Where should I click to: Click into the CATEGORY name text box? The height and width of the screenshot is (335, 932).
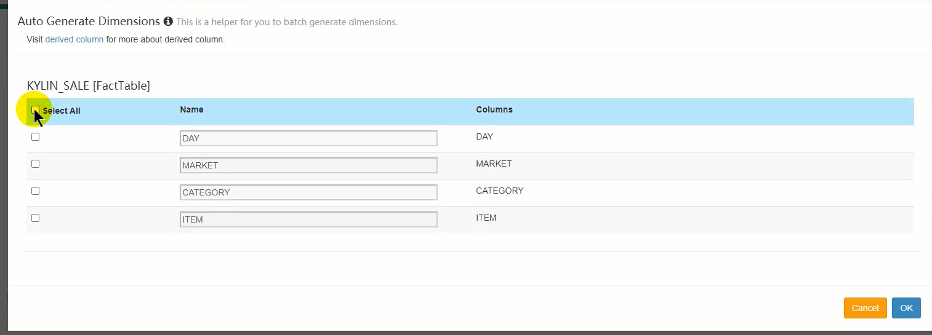[308, 192]
